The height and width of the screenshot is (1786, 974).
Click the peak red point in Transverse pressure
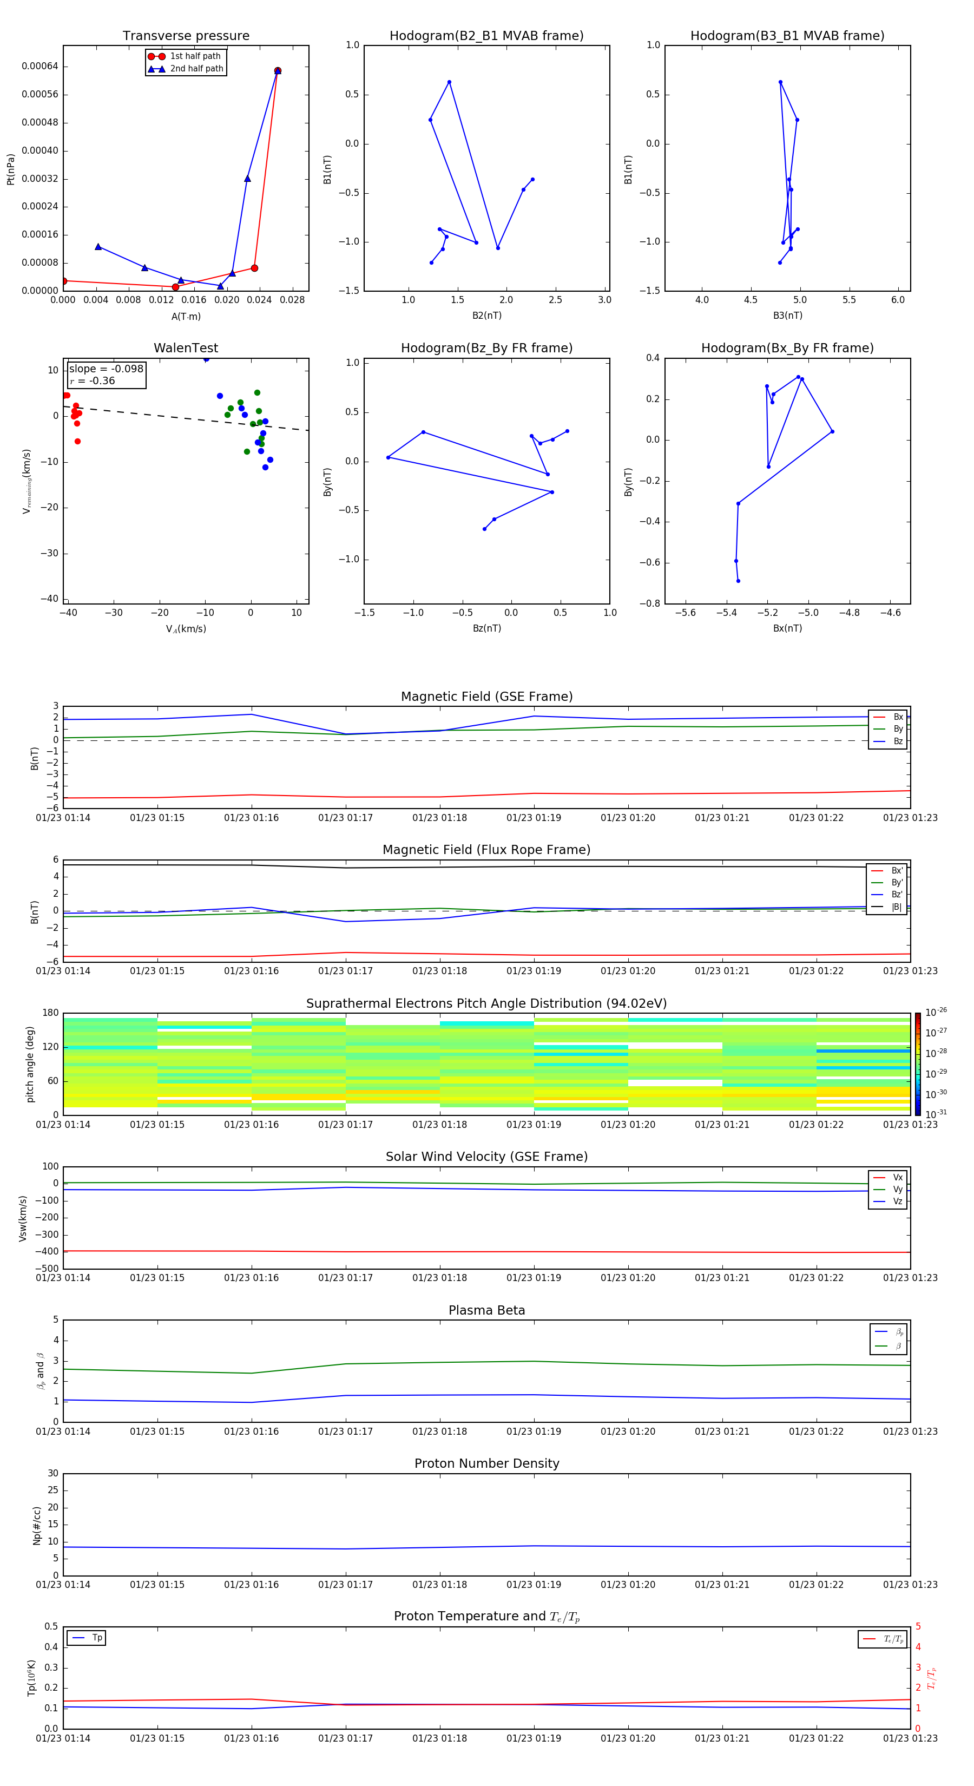[277, 71]
